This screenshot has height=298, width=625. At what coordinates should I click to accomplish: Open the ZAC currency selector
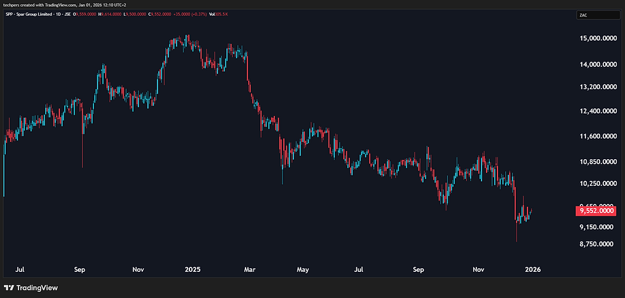584,15
